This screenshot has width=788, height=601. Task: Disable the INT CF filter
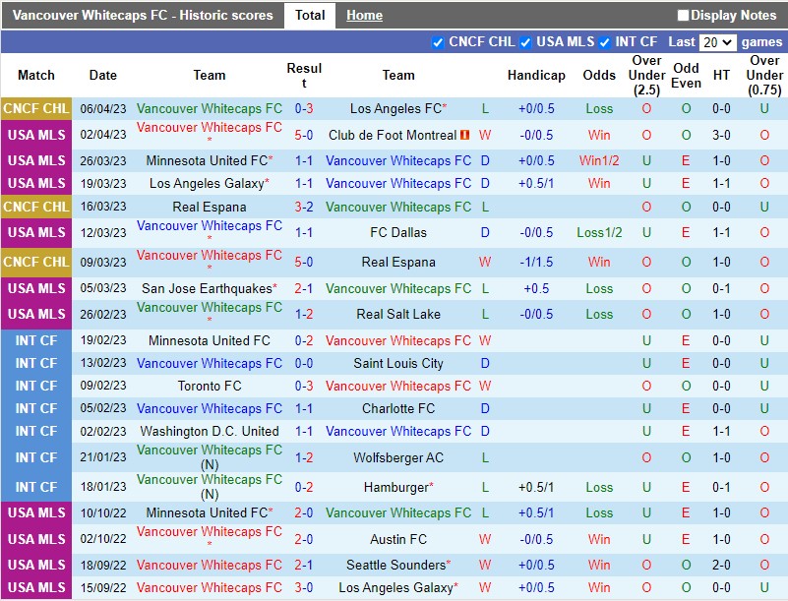point(607,42)
